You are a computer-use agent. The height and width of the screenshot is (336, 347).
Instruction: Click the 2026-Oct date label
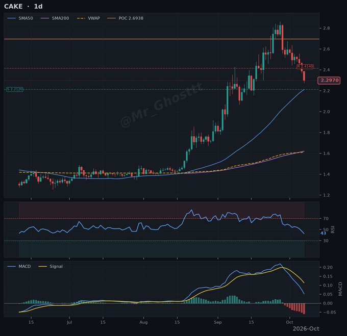click(306, 329)
